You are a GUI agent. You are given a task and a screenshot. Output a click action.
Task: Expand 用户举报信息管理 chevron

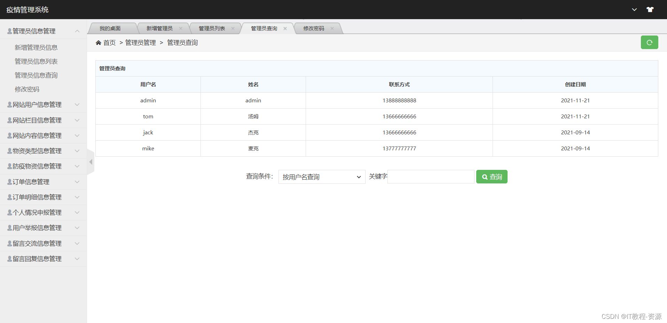[x=77, y=228]
